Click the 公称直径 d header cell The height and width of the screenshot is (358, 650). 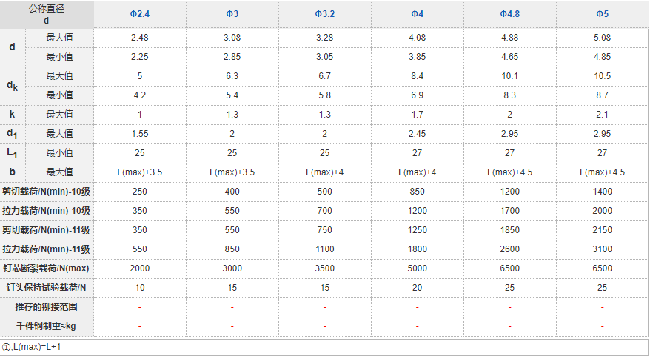click(47, 14)
